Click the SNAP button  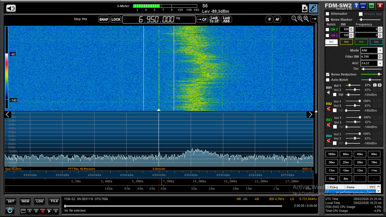[x=104, y=20]
